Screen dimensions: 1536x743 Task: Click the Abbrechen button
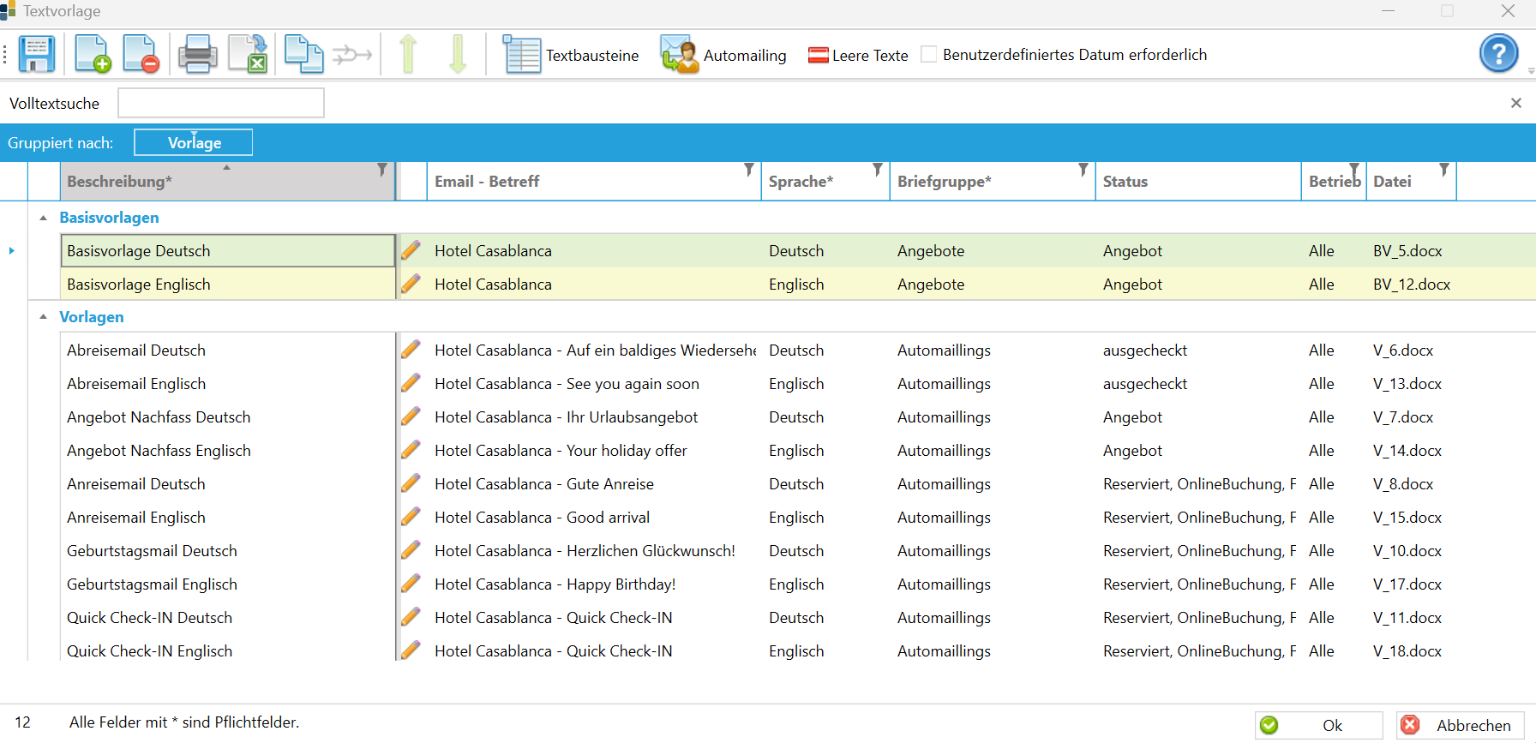coord(1461,725)
